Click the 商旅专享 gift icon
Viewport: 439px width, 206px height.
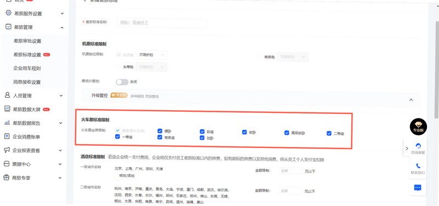[x=6, y=178]
